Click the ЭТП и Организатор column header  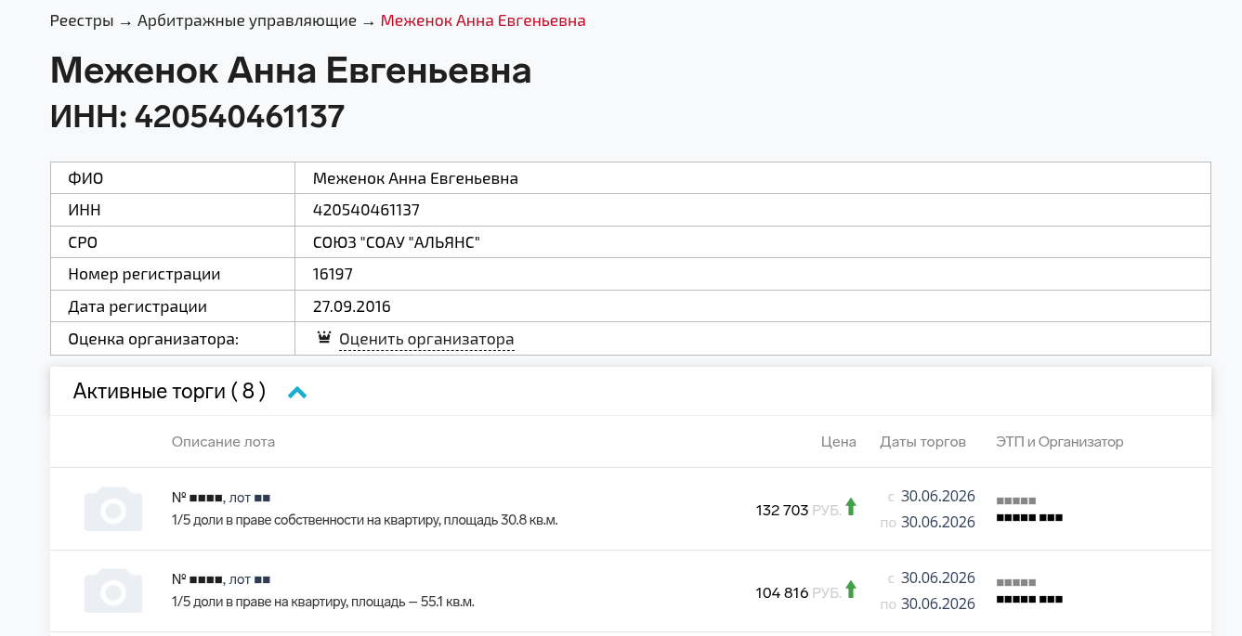point(1060,442)
